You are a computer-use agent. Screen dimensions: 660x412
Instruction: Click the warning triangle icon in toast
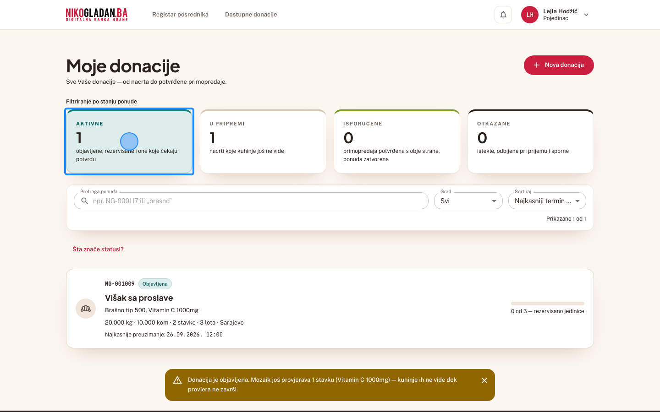(x=177, y=380)
